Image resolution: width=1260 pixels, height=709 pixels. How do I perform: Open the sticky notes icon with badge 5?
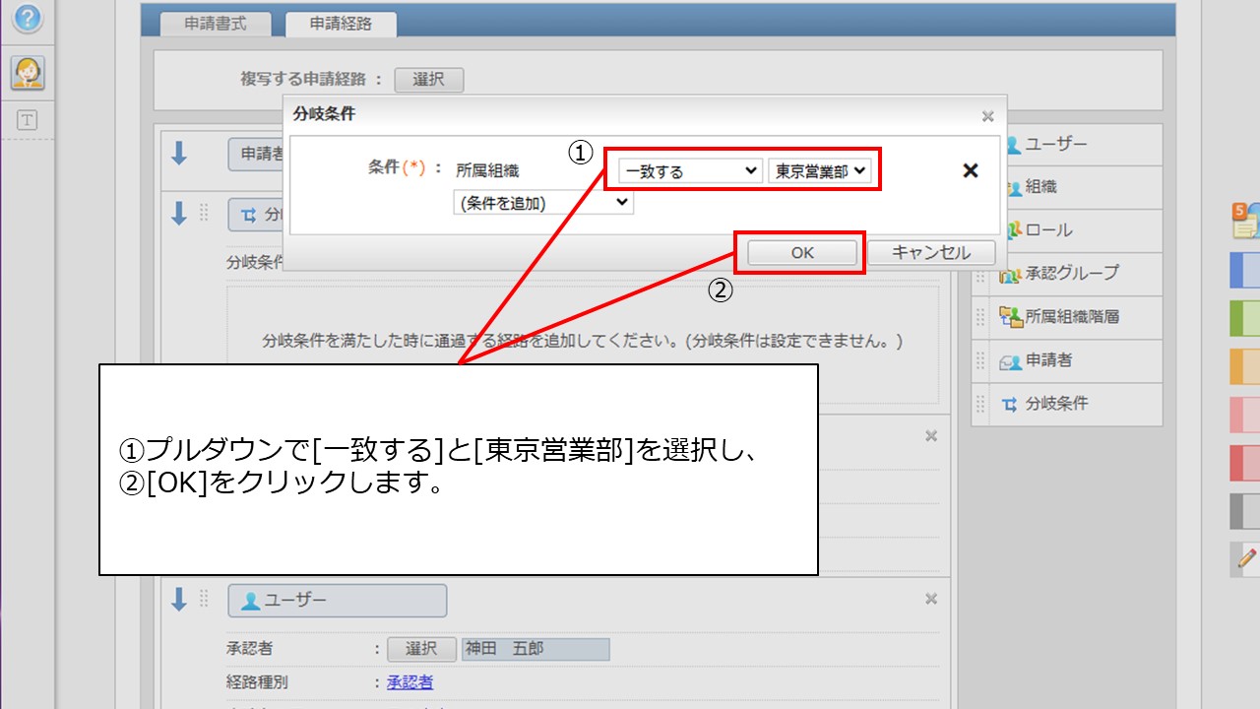tap(1245, 221)
